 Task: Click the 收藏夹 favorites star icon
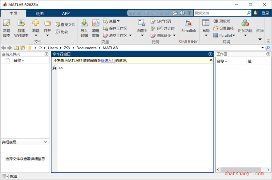(x=142, y=23)
